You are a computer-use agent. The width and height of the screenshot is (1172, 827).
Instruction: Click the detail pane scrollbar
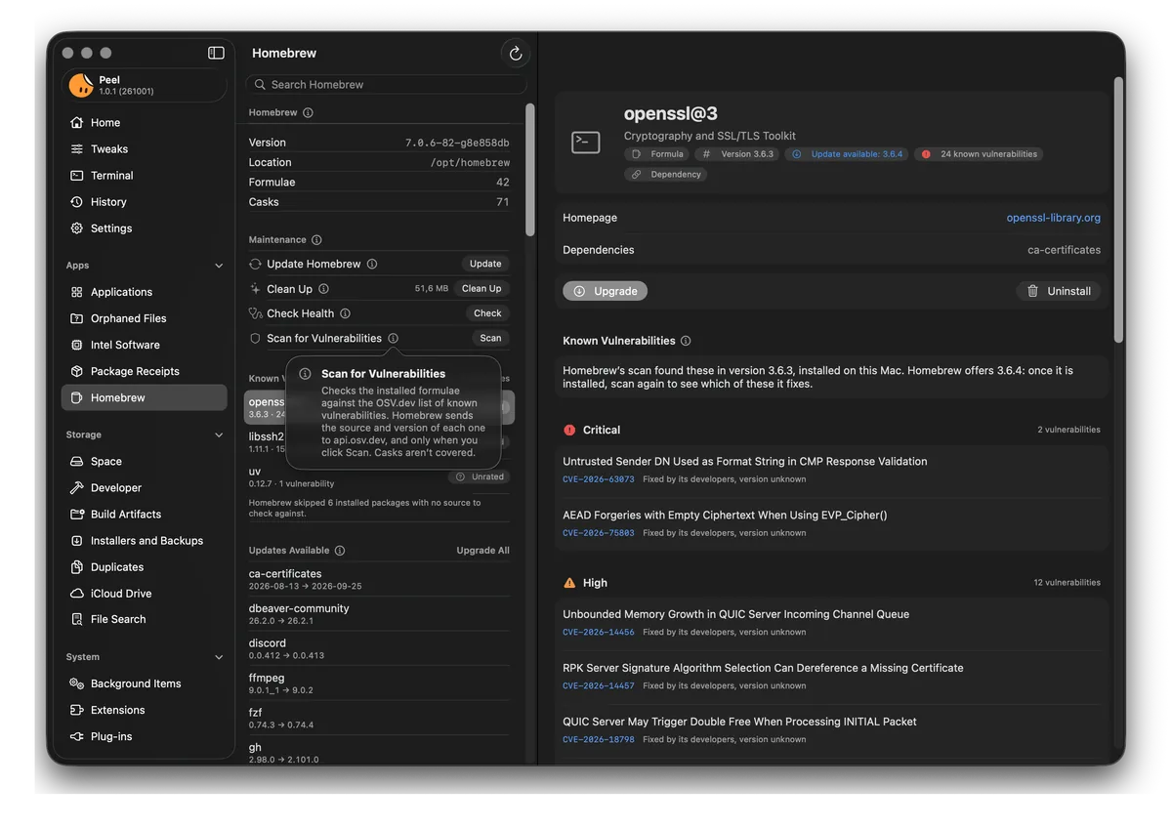1118,209
